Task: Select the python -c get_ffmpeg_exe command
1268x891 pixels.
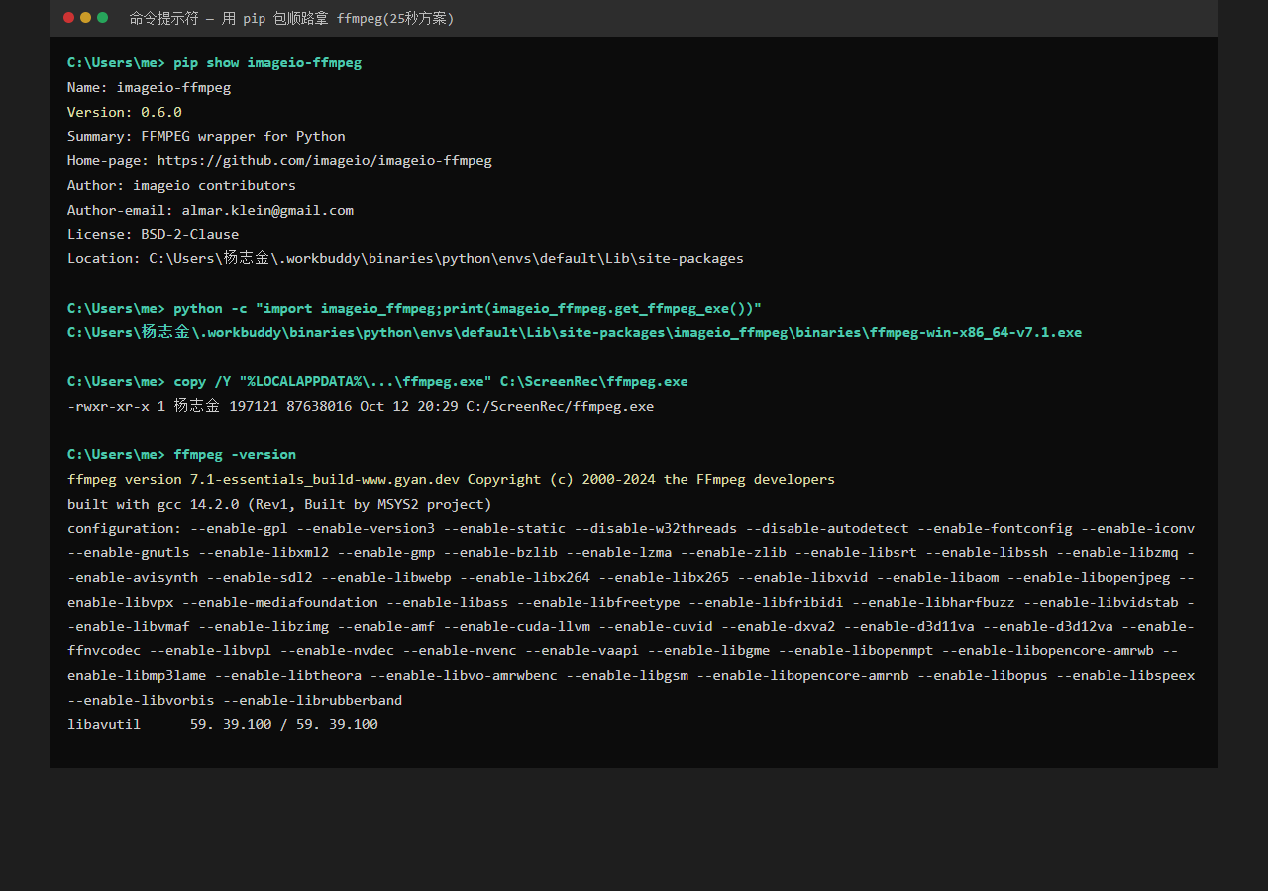Action: click(468, 308)
